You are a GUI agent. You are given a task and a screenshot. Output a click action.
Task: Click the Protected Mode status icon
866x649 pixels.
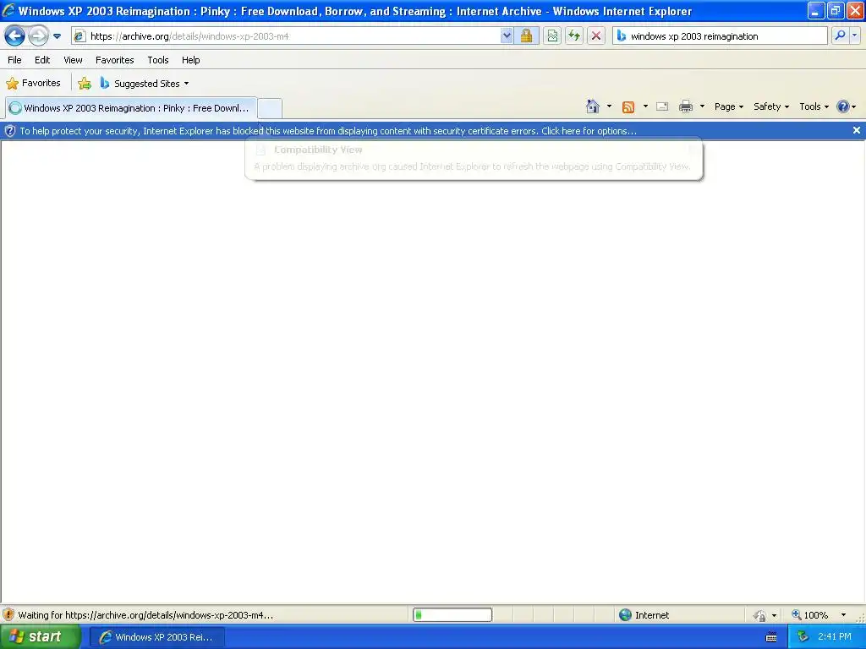(760, 615)
